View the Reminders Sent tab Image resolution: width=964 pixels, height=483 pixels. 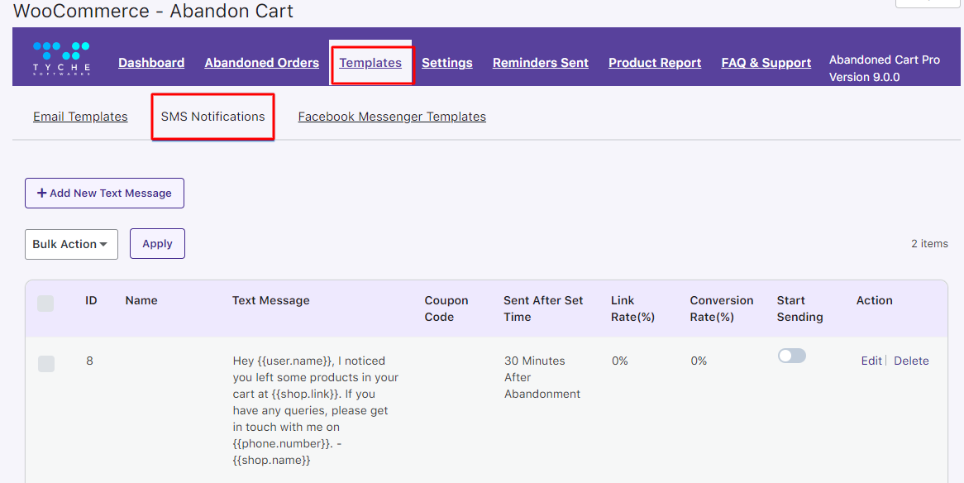coord(541,63)
